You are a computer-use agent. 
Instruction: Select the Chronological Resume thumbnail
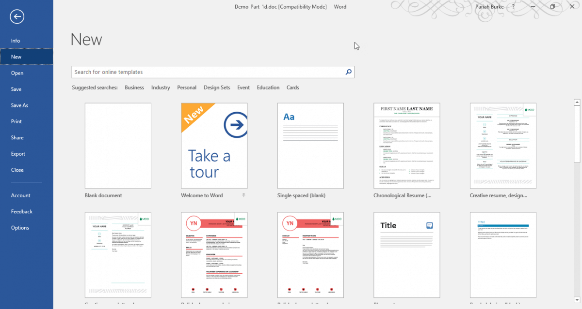click(x=407, y=146)
